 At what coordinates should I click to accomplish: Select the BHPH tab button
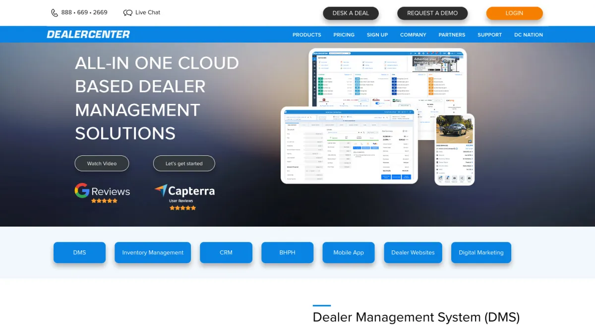(287, 252)
